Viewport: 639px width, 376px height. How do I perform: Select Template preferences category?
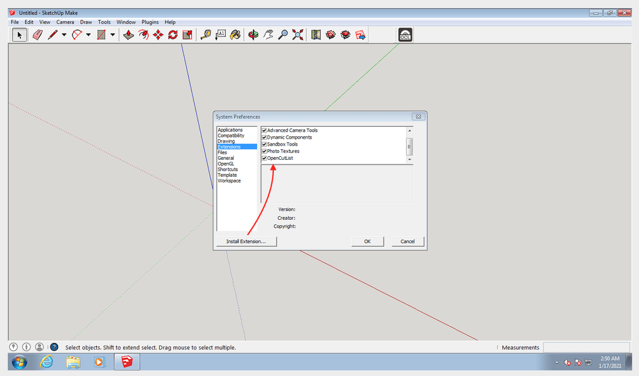(x=227, y=175)
